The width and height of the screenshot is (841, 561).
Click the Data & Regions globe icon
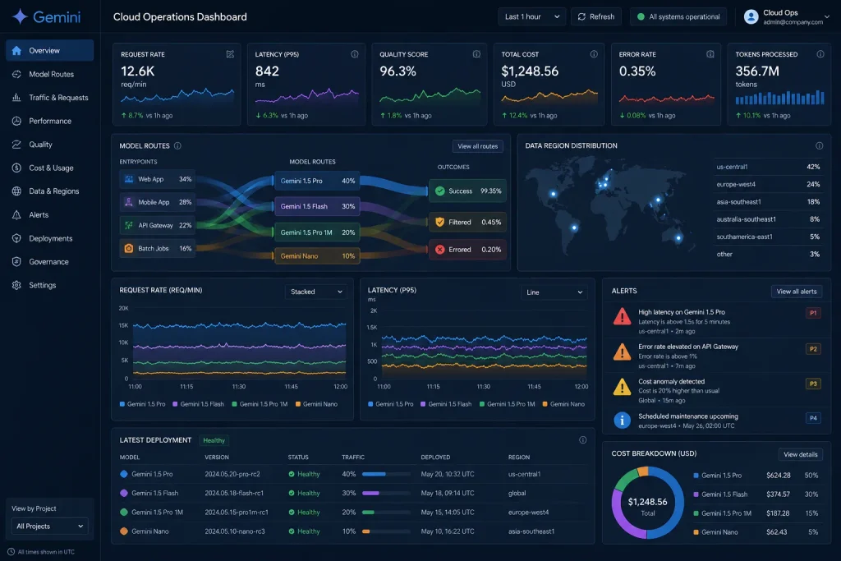tap(16, 191)
